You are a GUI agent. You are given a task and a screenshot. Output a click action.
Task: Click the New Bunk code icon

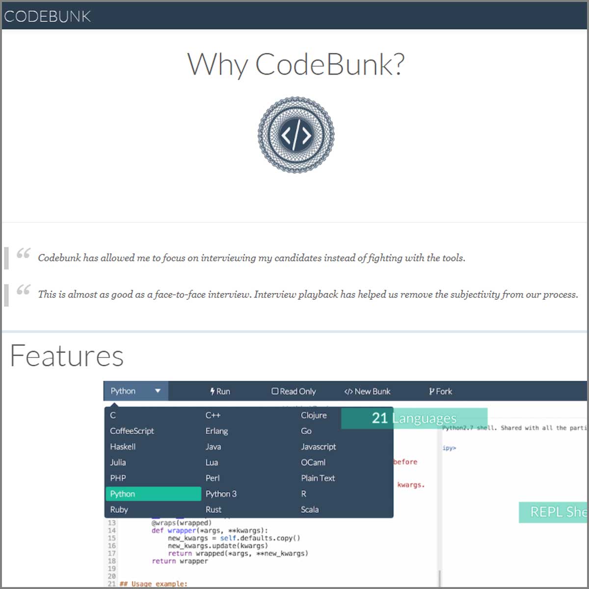pos(349,391)
